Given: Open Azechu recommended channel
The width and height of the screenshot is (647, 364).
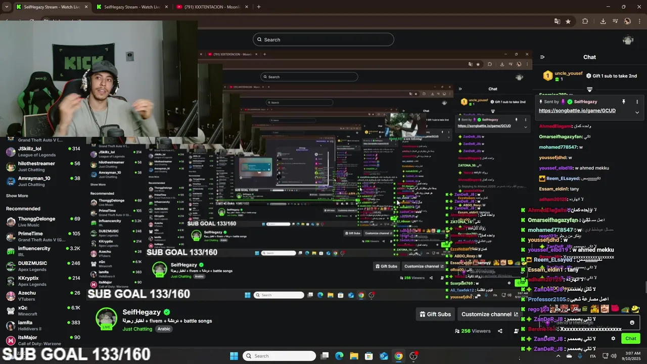Looking at the screenshot, I should click(x=43, y=296).
